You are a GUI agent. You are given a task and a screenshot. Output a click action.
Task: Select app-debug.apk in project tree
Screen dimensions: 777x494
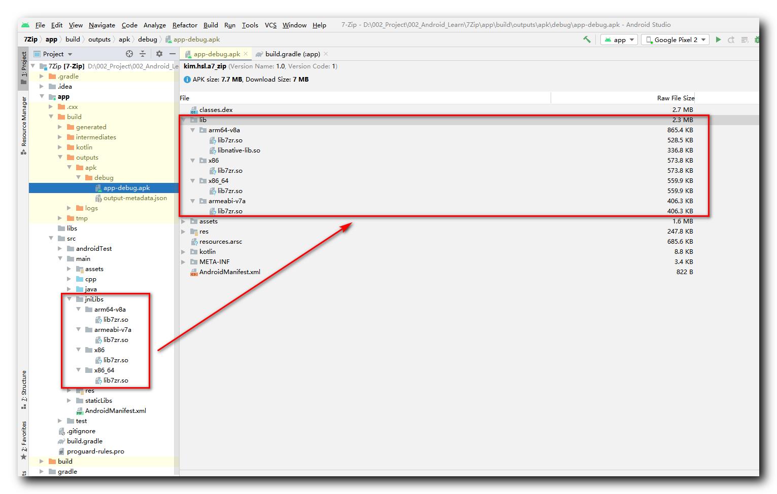(126, 187)
